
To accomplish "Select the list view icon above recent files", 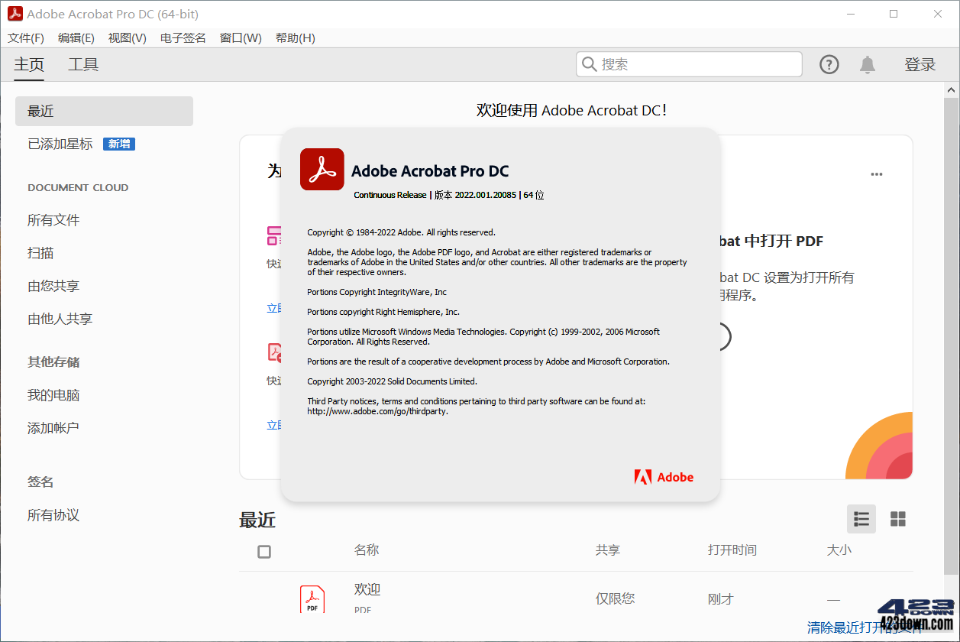I will tap(861, 519).
